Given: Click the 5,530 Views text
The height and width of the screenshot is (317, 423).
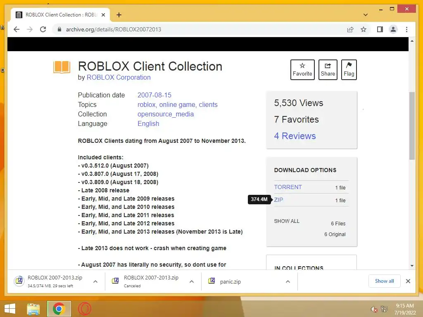Looking at the screenshot, I should click(299, 103).
